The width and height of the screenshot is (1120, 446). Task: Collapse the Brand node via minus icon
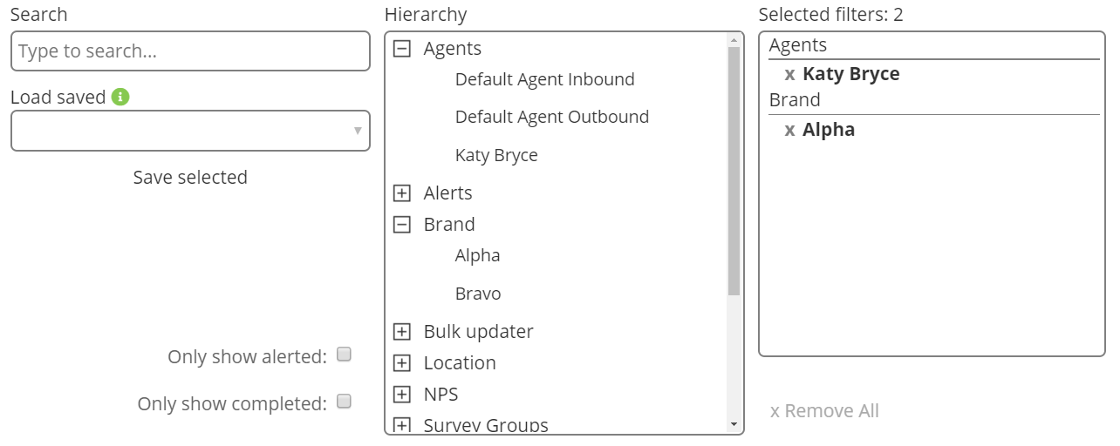(x=401, y=225)
